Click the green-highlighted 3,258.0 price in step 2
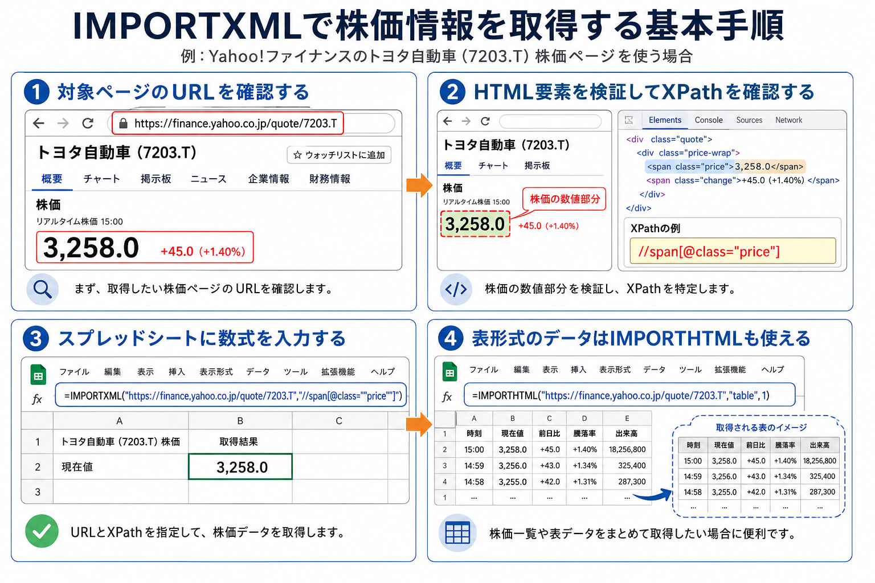Screen dimensions: 875x583 (x=475, y=224)
